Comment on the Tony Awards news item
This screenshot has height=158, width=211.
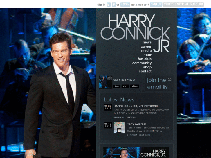click(x=132, y=135)
